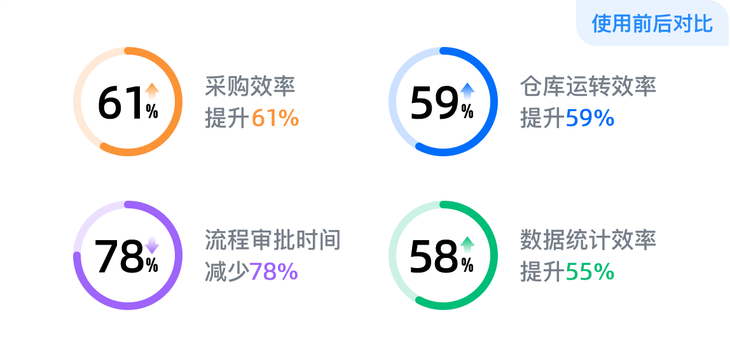730x357 pixels.
Task: Click the orange up arrow beside 61
Action: 152,91
